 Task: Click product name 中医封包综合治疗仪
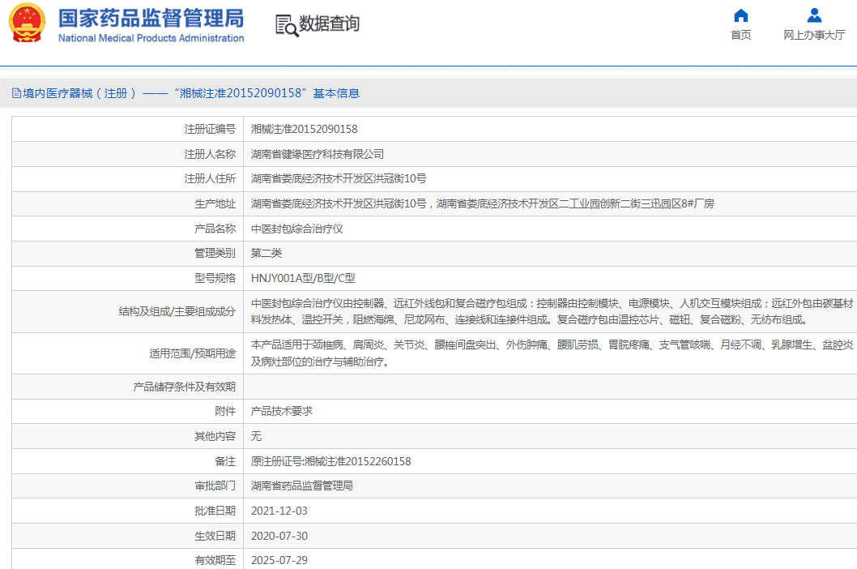click(x=296, y=229)
